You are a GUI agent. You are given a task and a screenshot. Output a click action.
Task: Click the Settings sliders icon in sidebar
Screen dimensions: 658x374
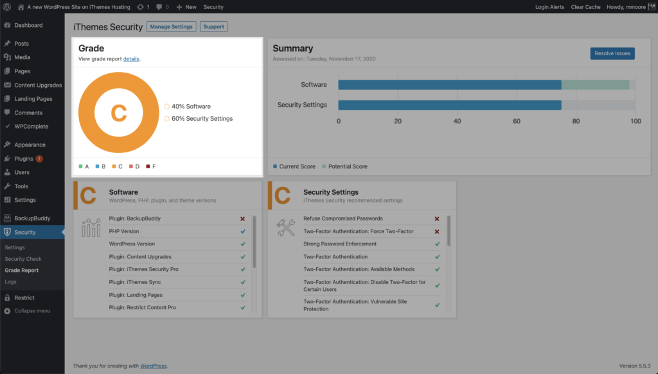point(7,200)
